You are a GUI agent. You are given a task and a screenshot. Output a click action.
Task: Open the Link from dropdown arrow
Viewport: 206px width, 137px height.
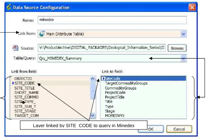183,34
